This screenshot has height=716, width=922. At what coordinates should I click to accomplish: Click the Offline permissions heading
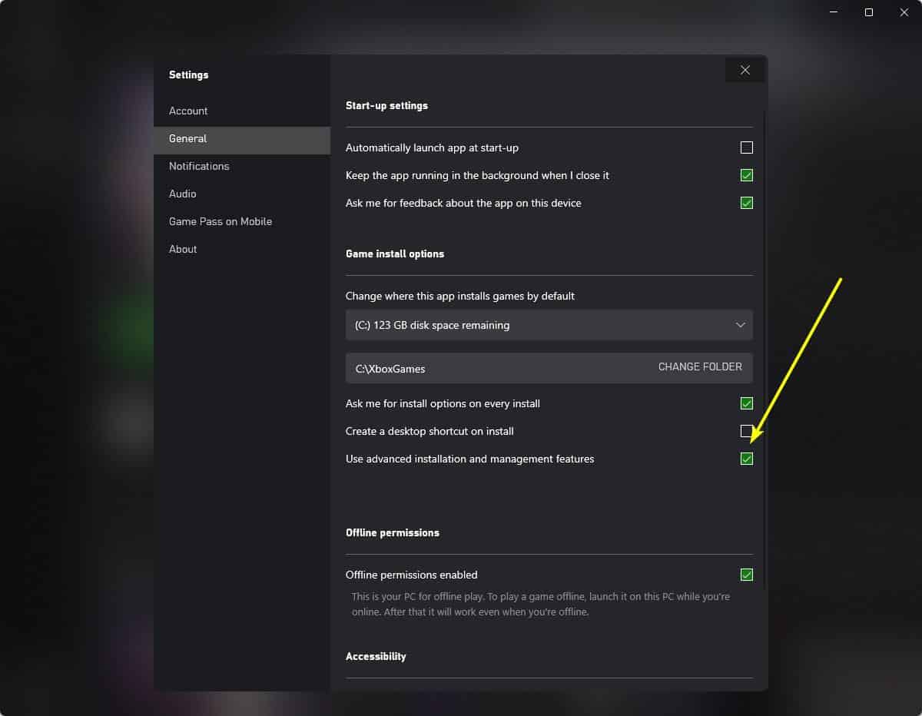pos(393,532)
